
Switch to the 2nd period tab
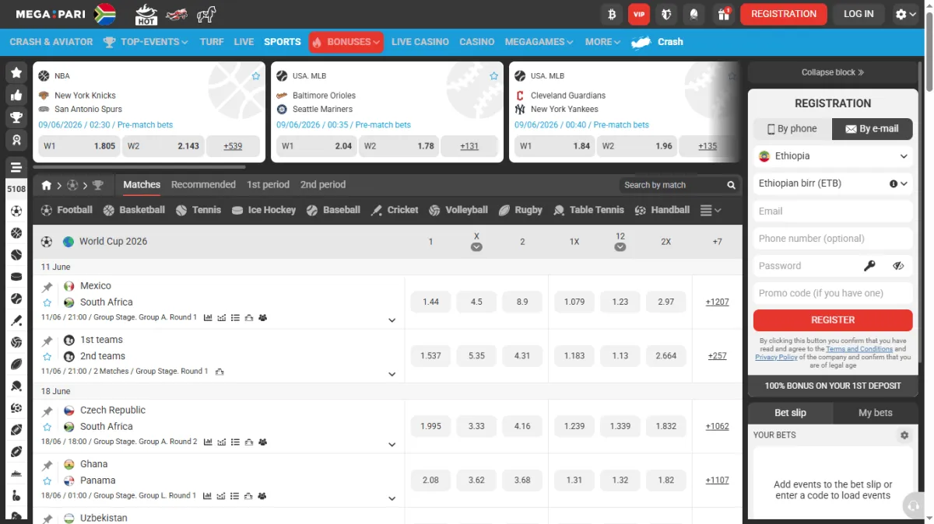323,185
